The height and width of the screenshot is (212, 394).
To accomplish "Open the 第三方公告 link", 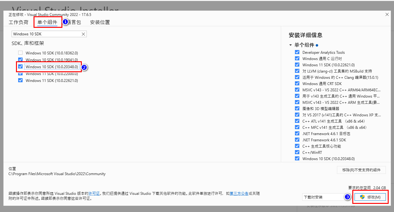I will pos(239,194).
